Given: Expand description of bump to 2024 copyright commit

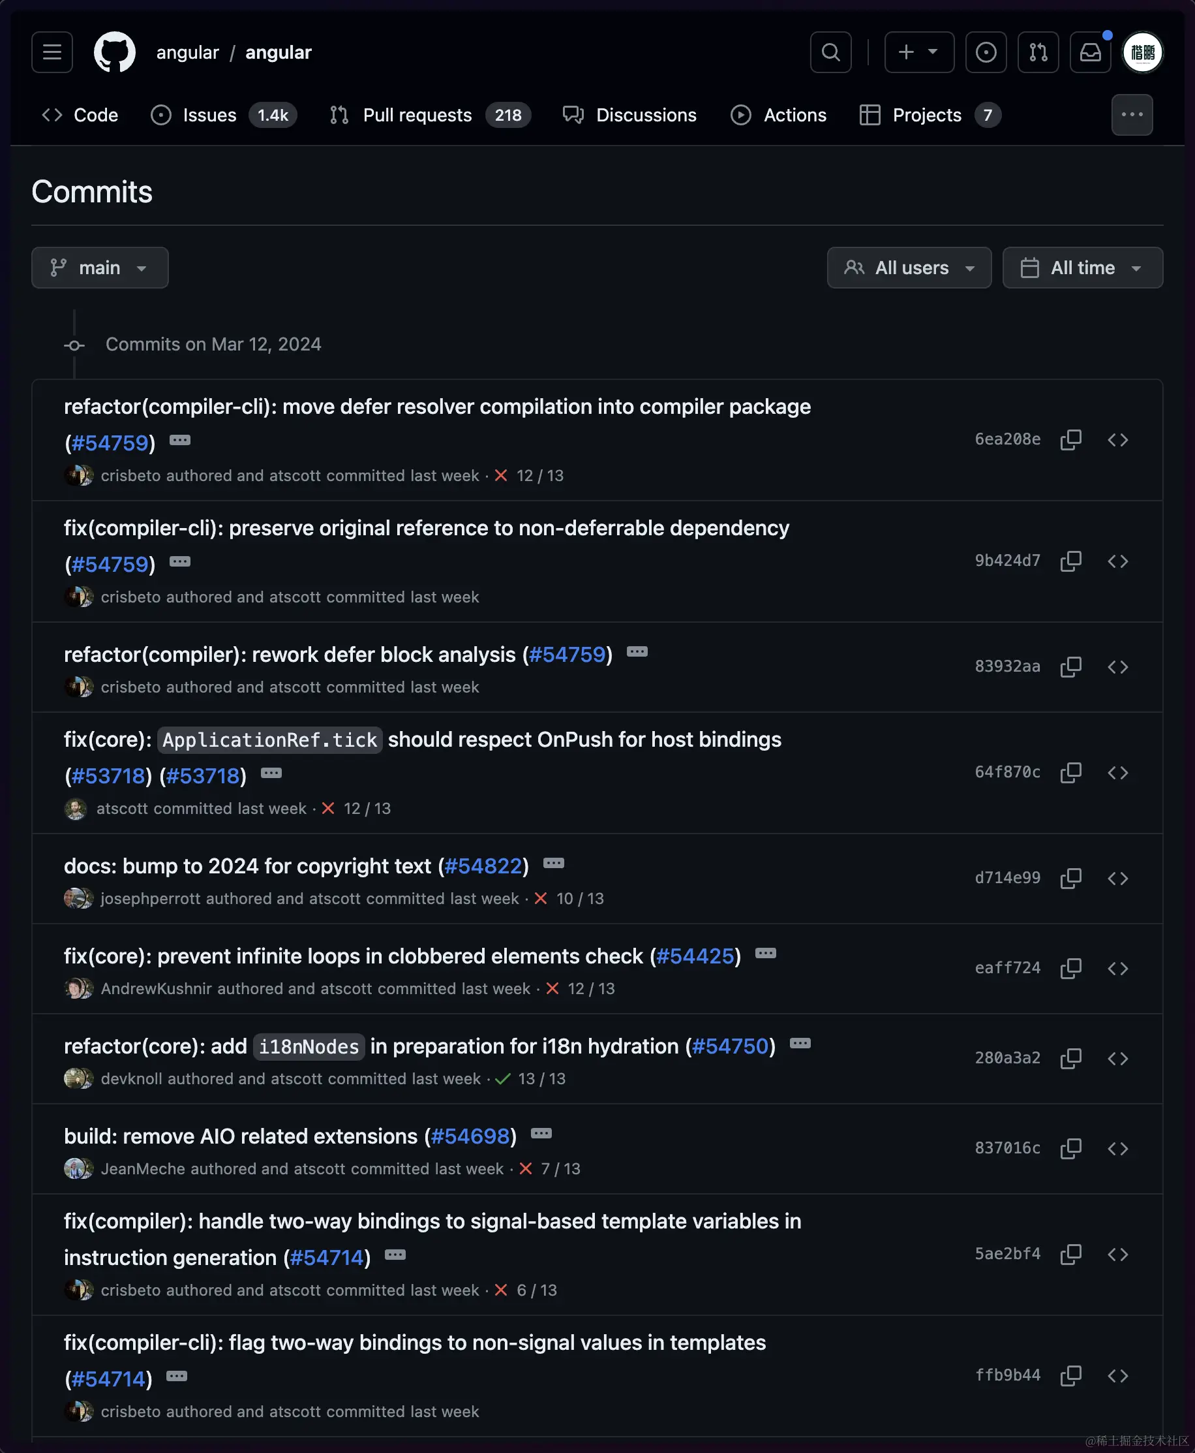Looking at the screenshot, I should pyautogui.click(x=553, y=864).
